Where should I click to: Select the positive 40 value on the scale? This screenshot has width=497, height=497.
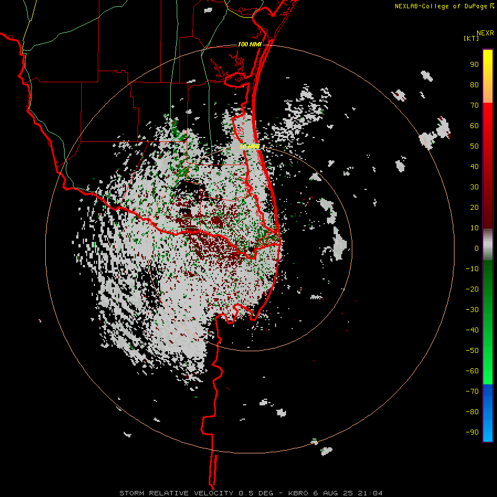click(474, 166)
